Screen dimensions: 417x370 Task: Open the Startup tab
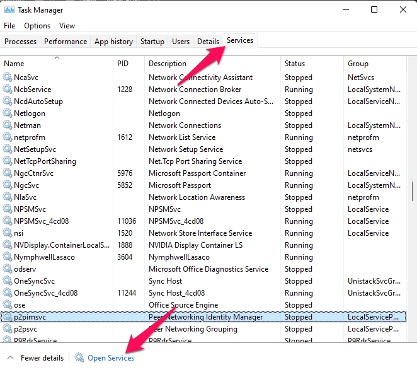tap(152, 42)
